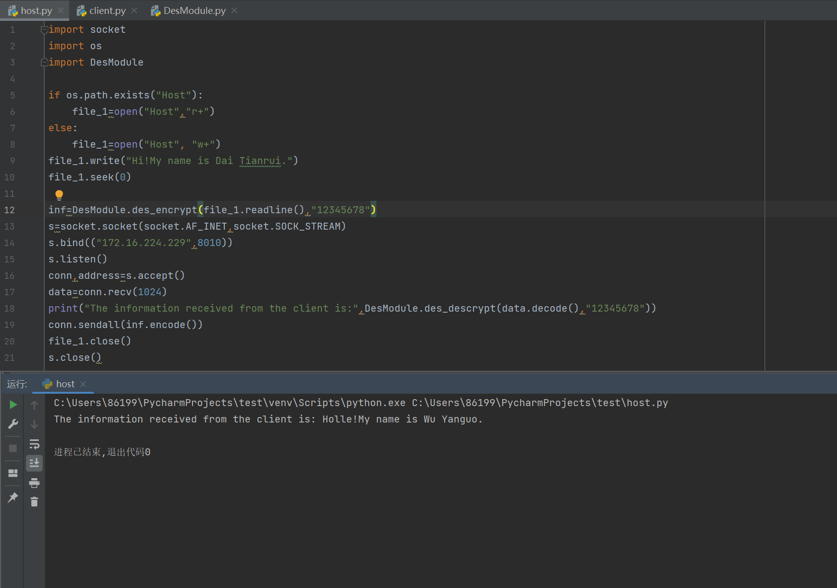
Task: Click line number 12 in the gutter
Action: click(x=10, y=210)
